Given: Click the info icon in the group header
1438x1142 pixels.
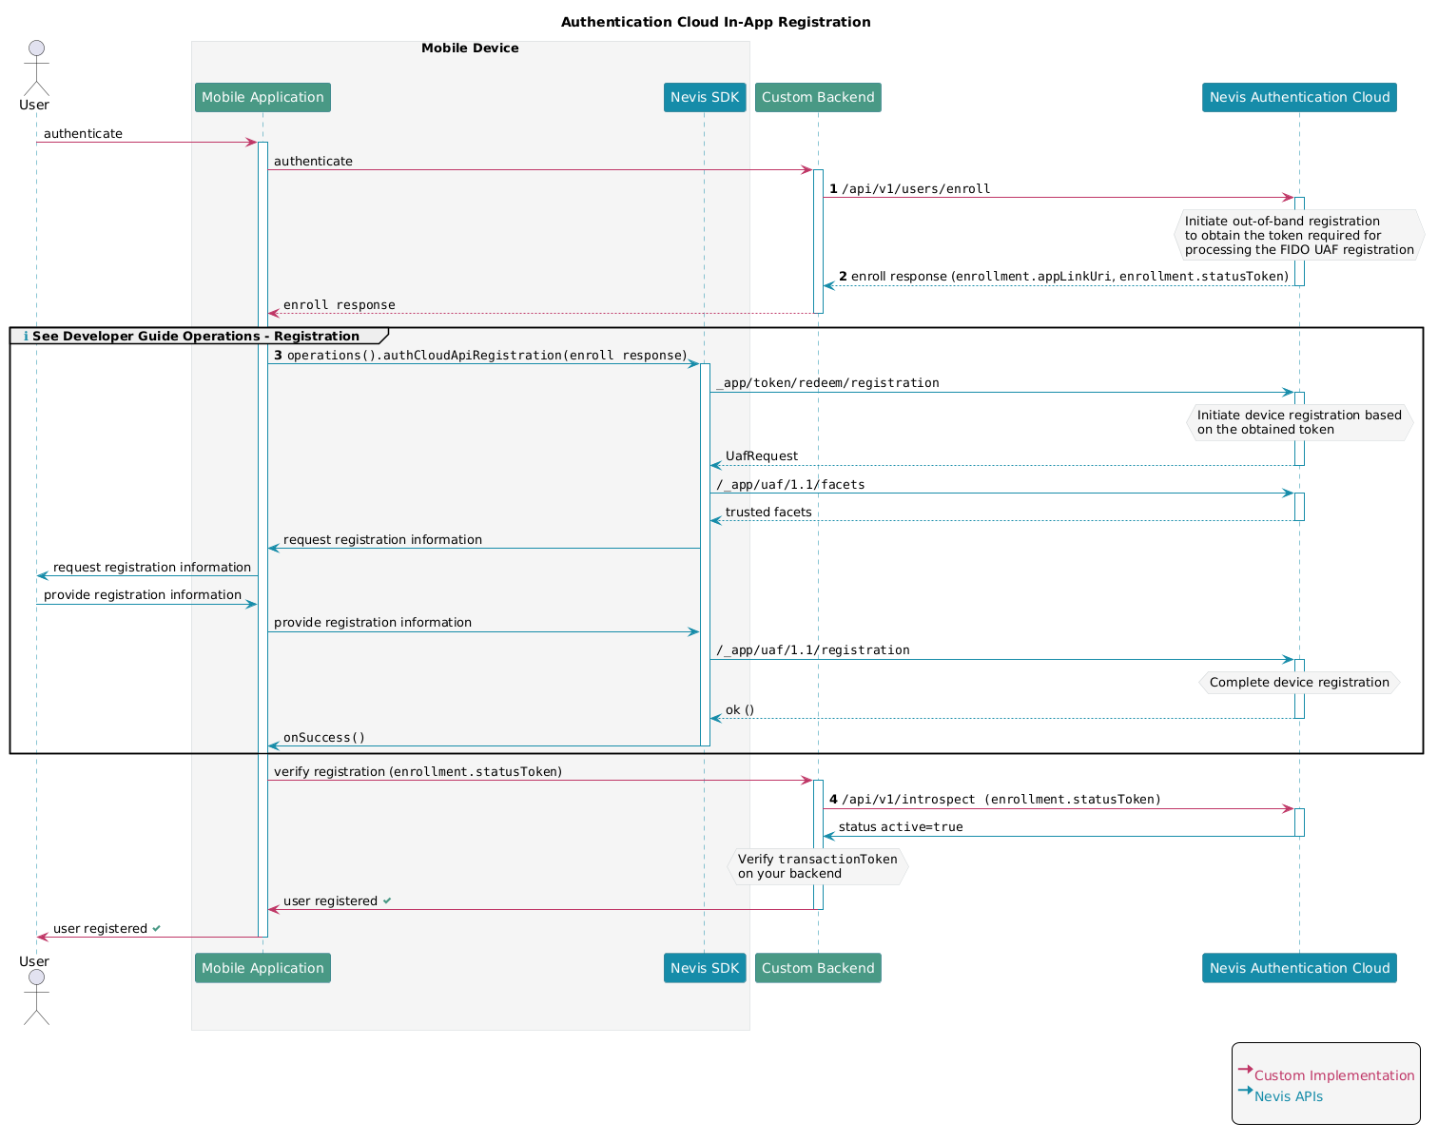Looking at the screenshot, I should point(26,337).
